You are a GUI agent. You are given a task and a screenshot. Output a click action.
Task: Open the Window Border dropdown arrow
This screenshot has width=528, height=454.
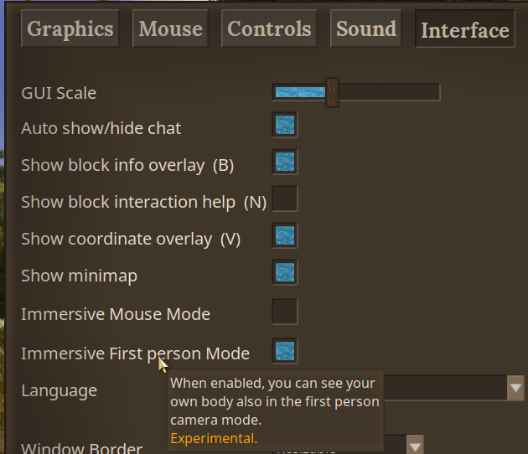[x=415, y=445]
